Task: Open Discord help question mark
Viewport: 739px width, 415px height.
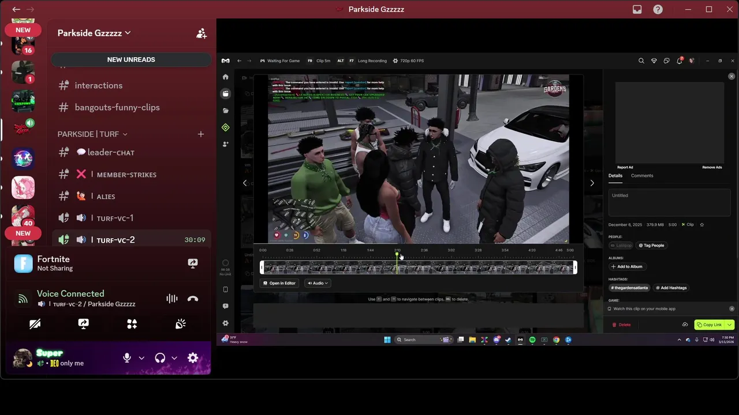Action: click(x=658, y=9)
